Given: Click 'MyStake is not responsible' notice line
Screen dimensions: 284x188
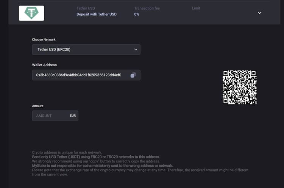Looking at the screenshot, I should pyautogui.click(x=103, y=166).
